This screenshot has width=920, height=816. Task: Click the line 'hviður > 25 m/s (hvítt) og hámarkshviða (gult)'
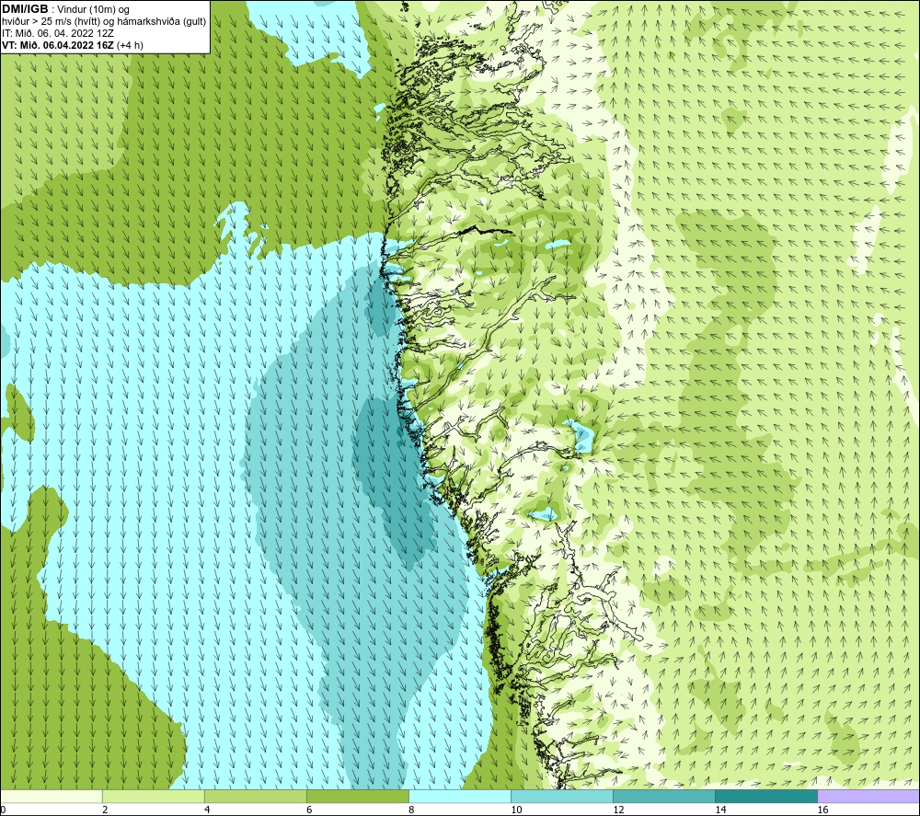click(104, 22)
